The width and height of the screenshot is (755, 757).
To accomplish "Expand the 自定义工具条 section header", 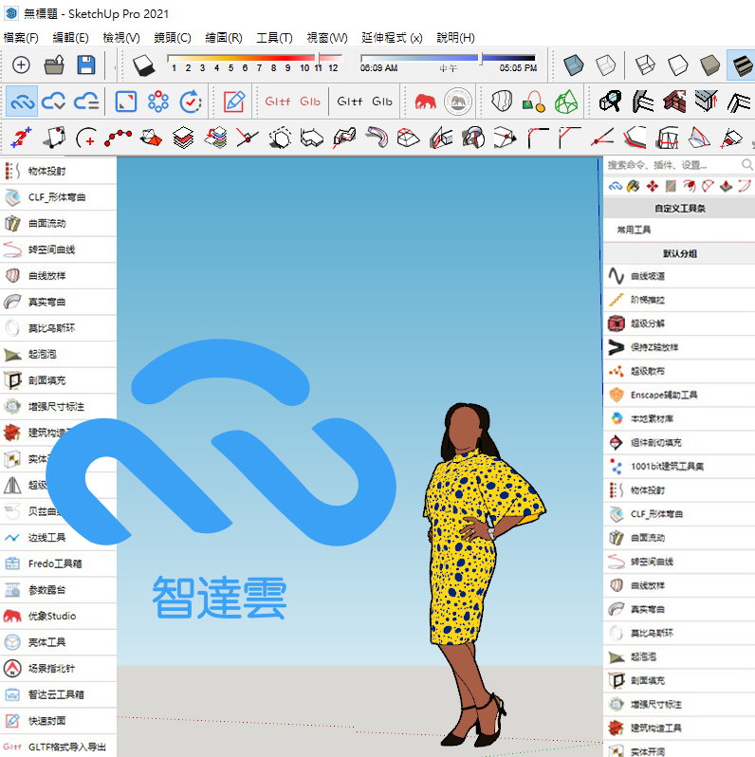I will pyautogui.click(x=679, y=208).
